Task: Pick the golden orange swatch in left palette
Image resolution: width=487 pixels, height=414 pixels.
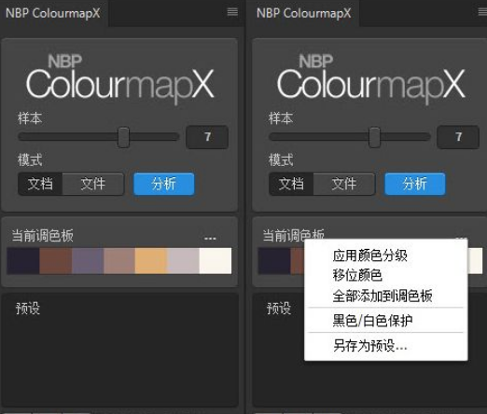Action: tap(151, 261)
